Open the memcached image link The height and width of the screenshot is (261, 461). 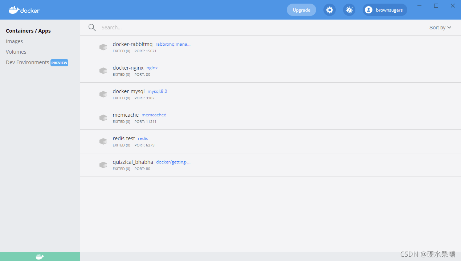point(154,115)
